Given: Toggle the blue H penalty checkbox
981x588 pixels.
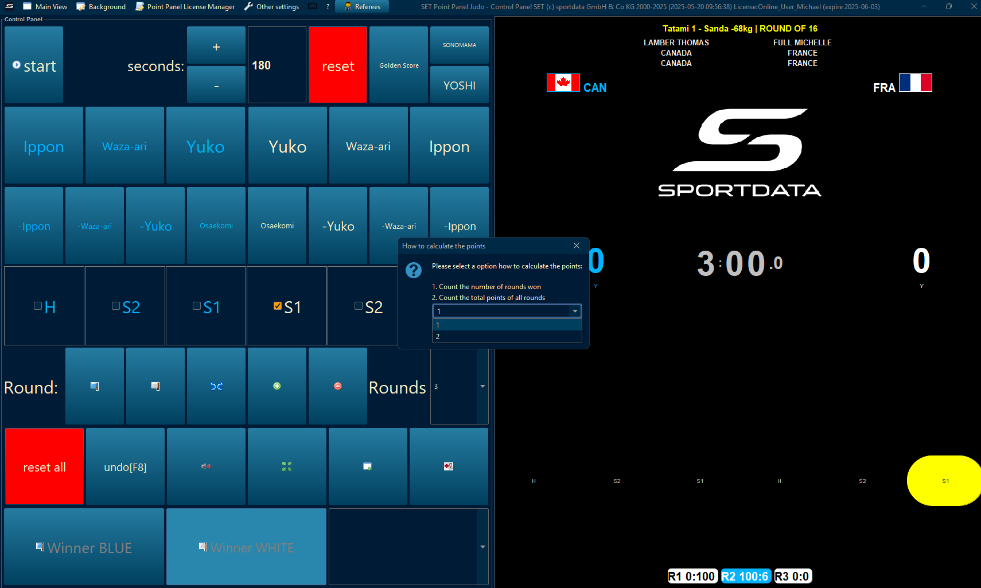Looking at the screenshot, I should 38,306.
